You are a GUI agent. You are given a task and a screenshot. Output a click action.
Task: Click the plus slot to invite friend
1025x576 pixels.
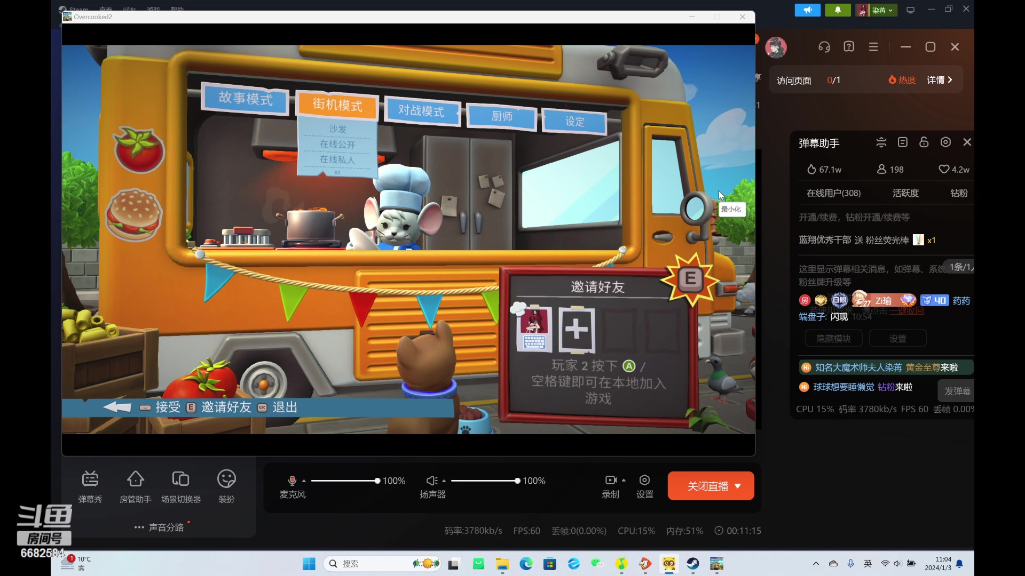tap(577, 330)
